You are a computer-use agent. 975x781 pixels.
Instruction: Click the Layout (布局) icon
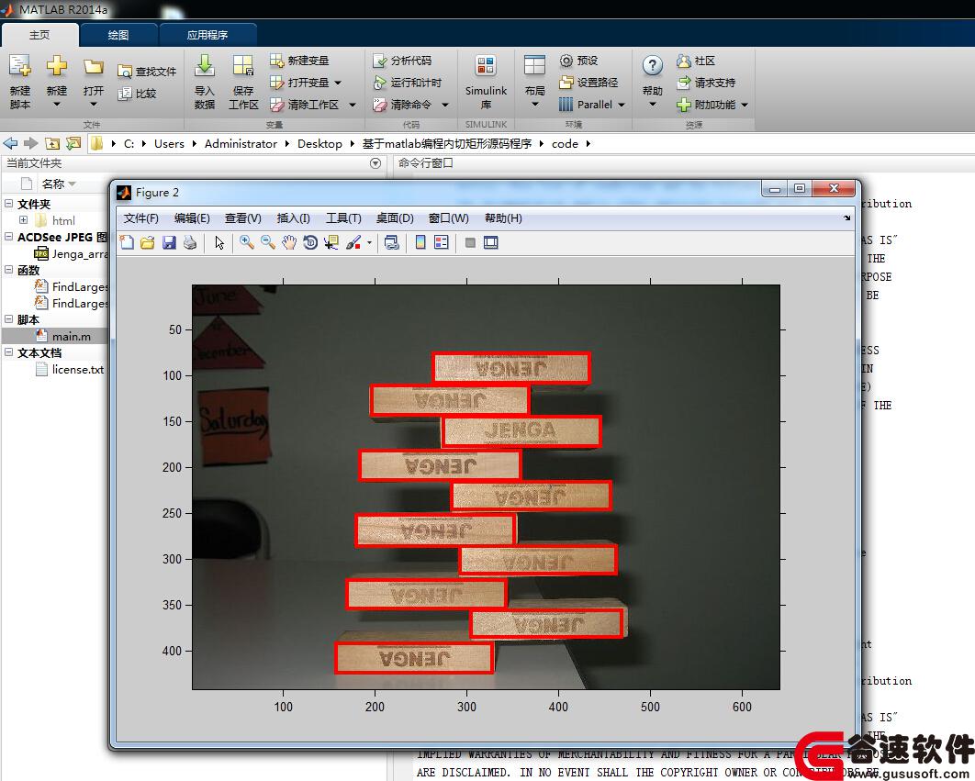[x=534, y=65]
